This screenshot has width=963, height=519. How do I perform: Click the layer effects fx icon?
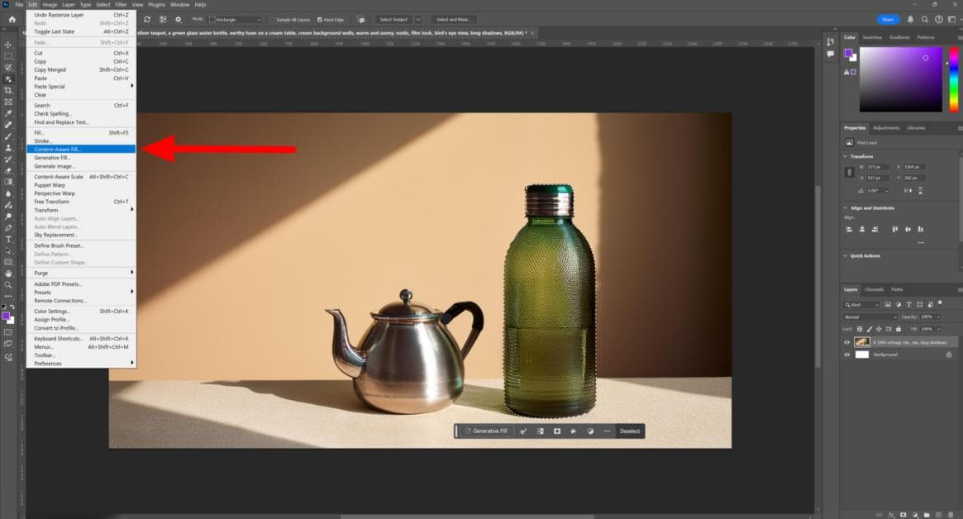pyautogui.click(x=891, y=515)
